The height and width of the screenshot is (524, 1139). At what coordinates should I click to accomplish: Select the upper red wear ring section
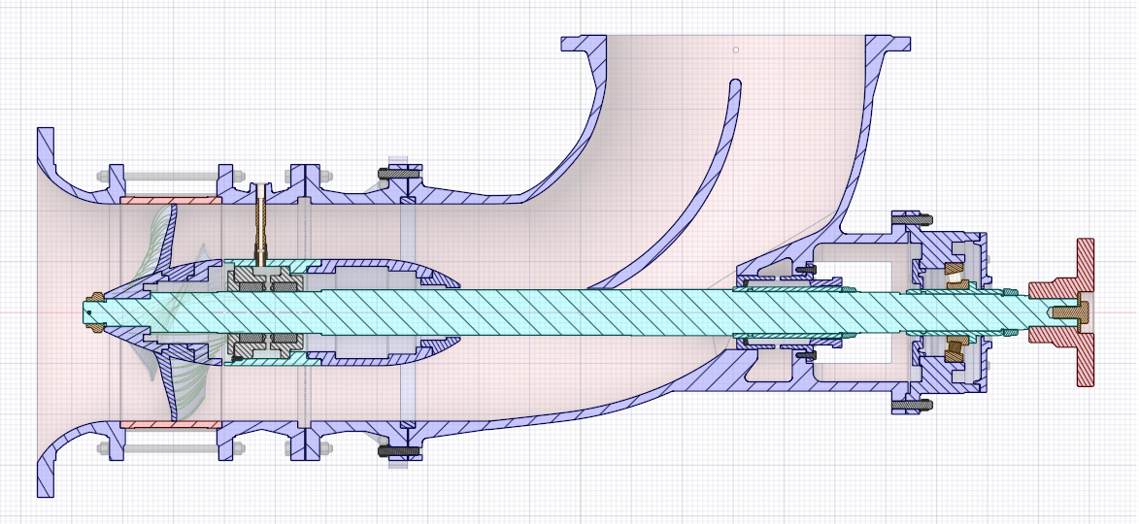(170, 200)
